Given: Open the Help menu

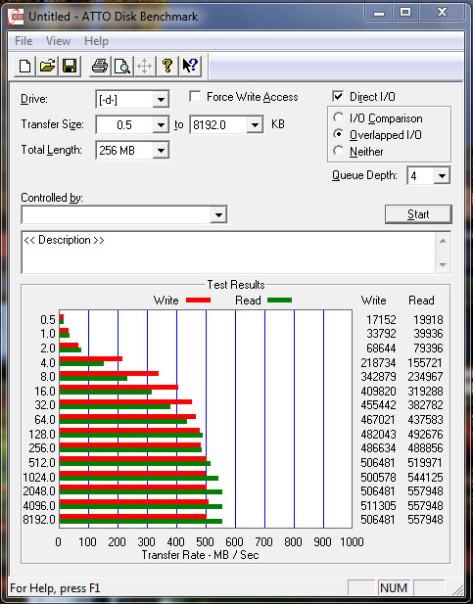Looking at the screenshot, I should (x=96, y=41).
